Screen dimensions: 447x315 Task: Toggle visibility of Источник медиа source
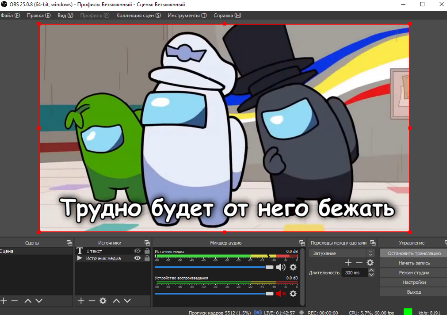pyautogui.click(x=137, y=258)
